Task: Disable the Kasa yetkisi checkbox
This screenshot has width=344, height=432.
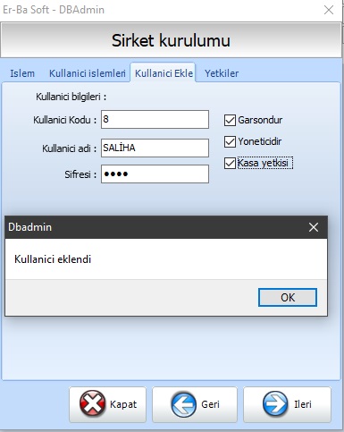Action: pos(230,163)
